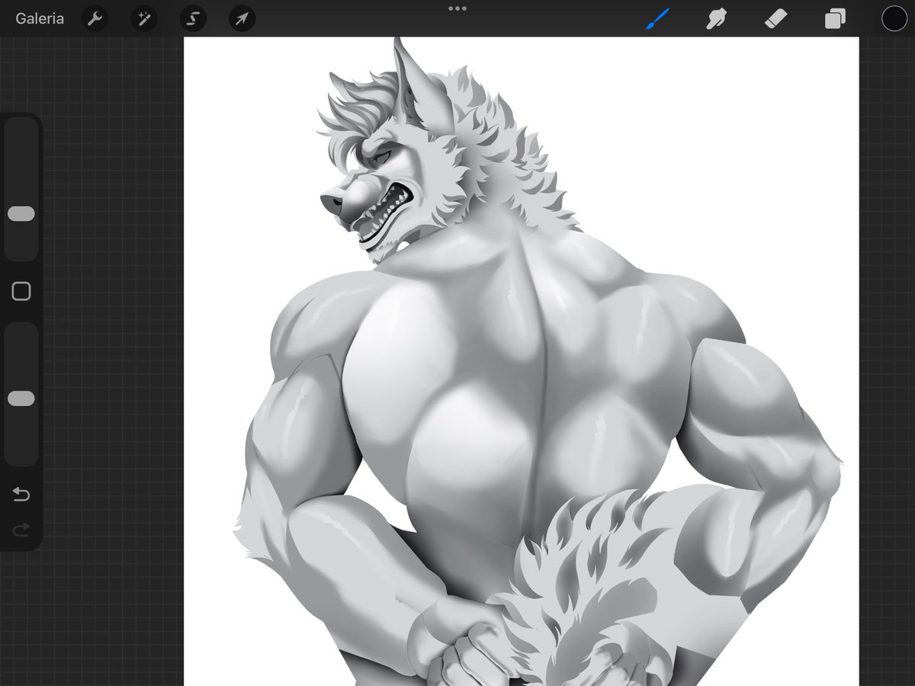Viewport: 915px width, 686px height.
Task: Tap the square modify button in sidebar
Action: point(21,291)
